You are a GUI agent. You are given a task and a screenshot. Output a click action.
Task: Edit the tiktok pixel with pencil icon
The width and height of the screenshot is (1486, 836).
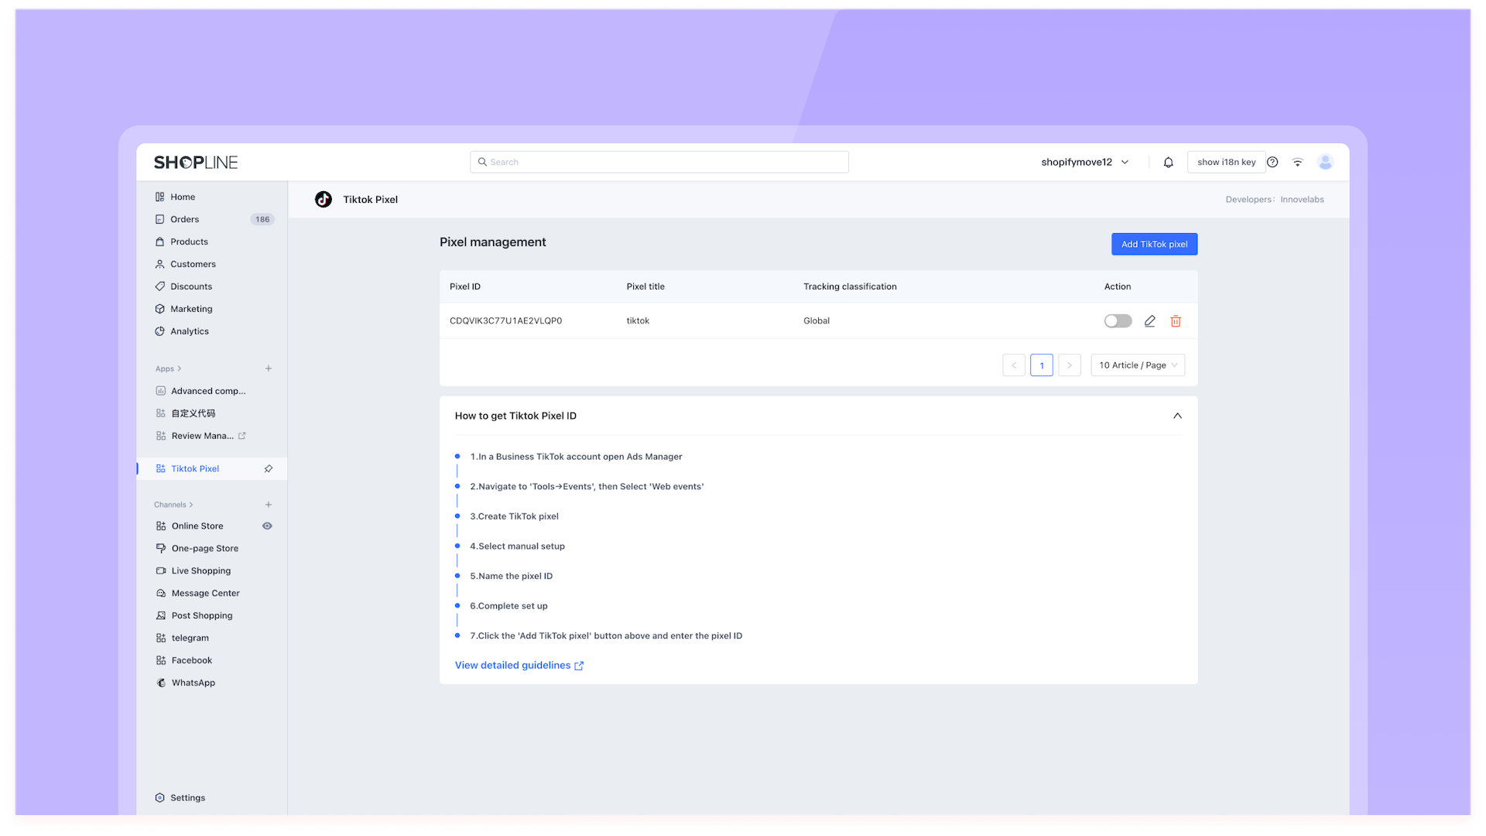(x=1149, y=321)
